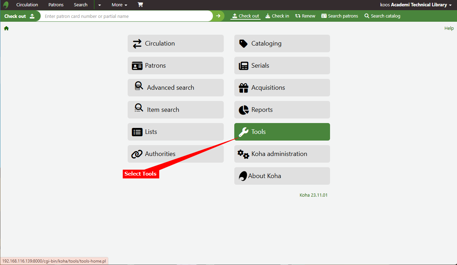
Task: Click the gift box Acquisitions icon
Action: [x=243, y=88]
